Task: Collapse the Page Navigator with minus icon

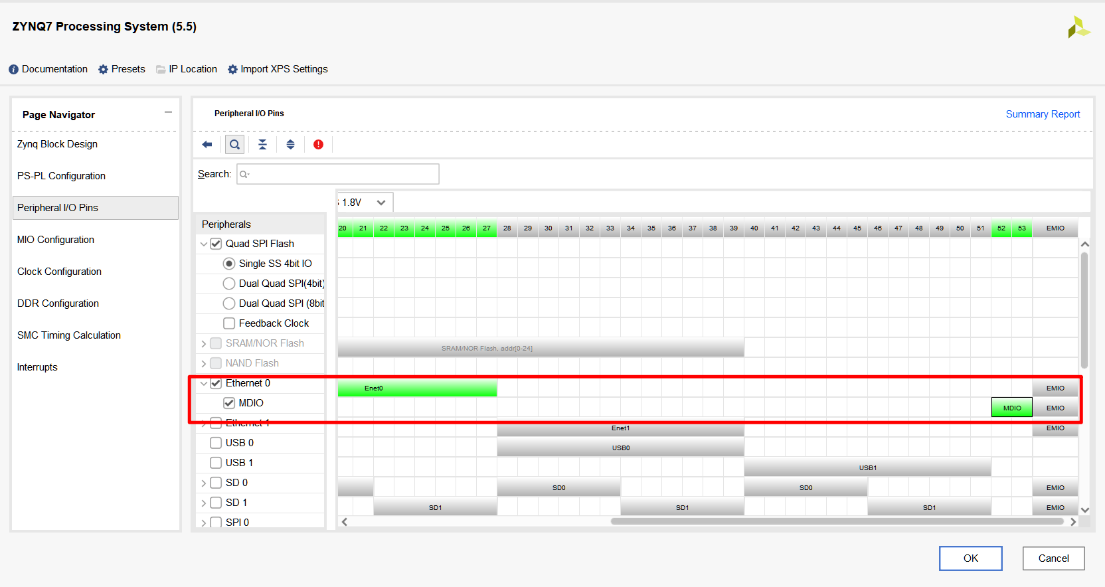Action: coord(168,112)
